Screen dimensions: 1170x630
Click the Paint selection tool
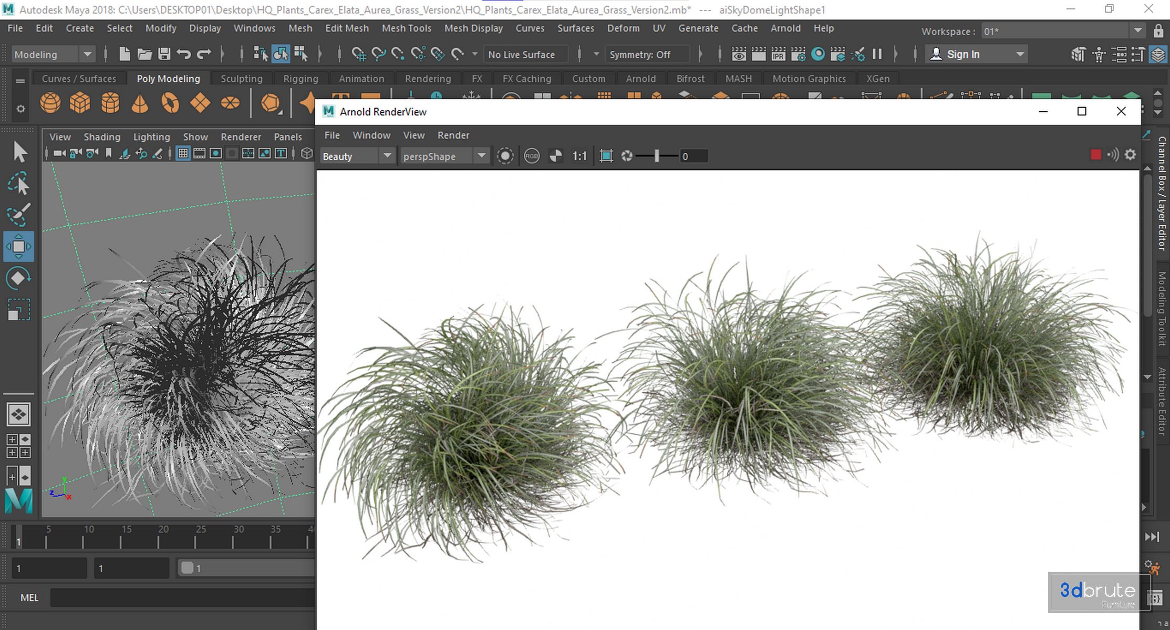tap(18, 215)
